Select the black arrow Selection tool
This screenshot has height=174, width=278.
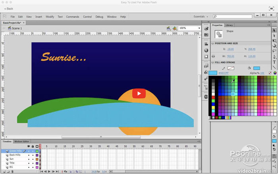[274, 30]
